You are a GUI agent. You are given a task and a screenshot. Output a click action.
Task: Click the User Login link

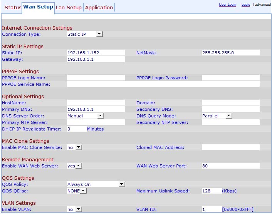click(227, 5)
